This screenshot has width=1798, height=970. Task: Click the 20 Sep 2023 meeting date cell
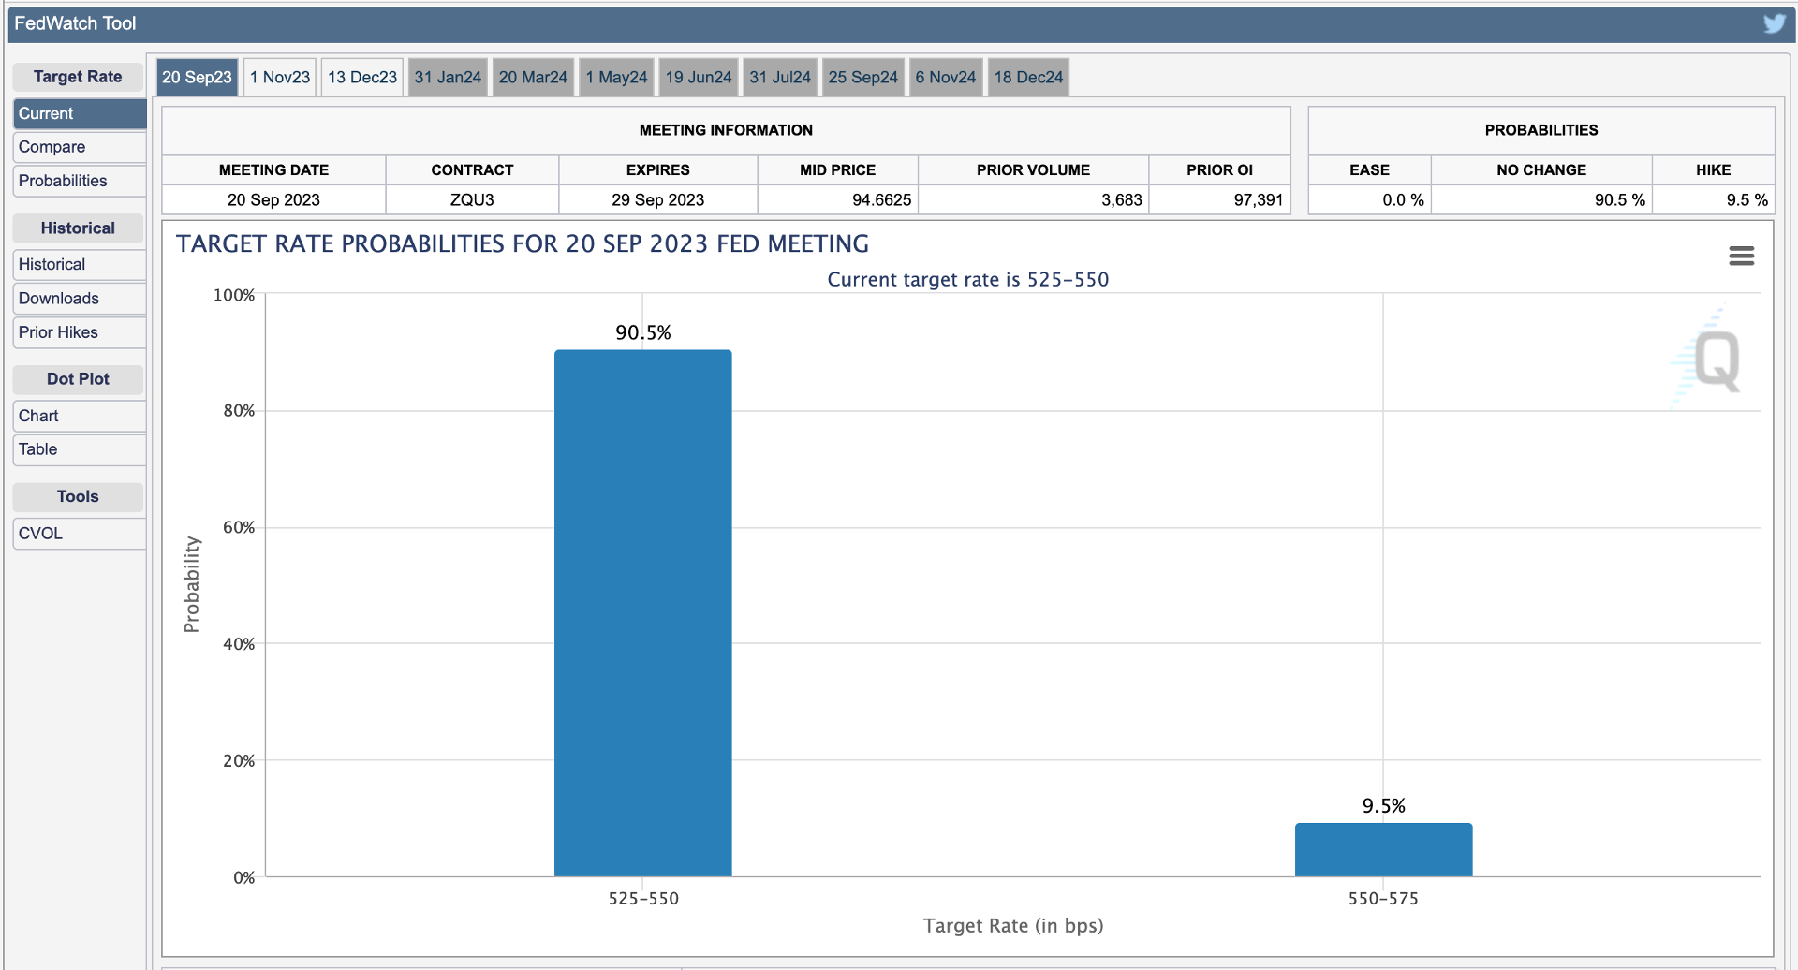(273, 199)
